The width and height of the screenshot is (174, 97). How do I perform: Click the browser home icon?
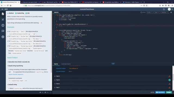[11, 5]
